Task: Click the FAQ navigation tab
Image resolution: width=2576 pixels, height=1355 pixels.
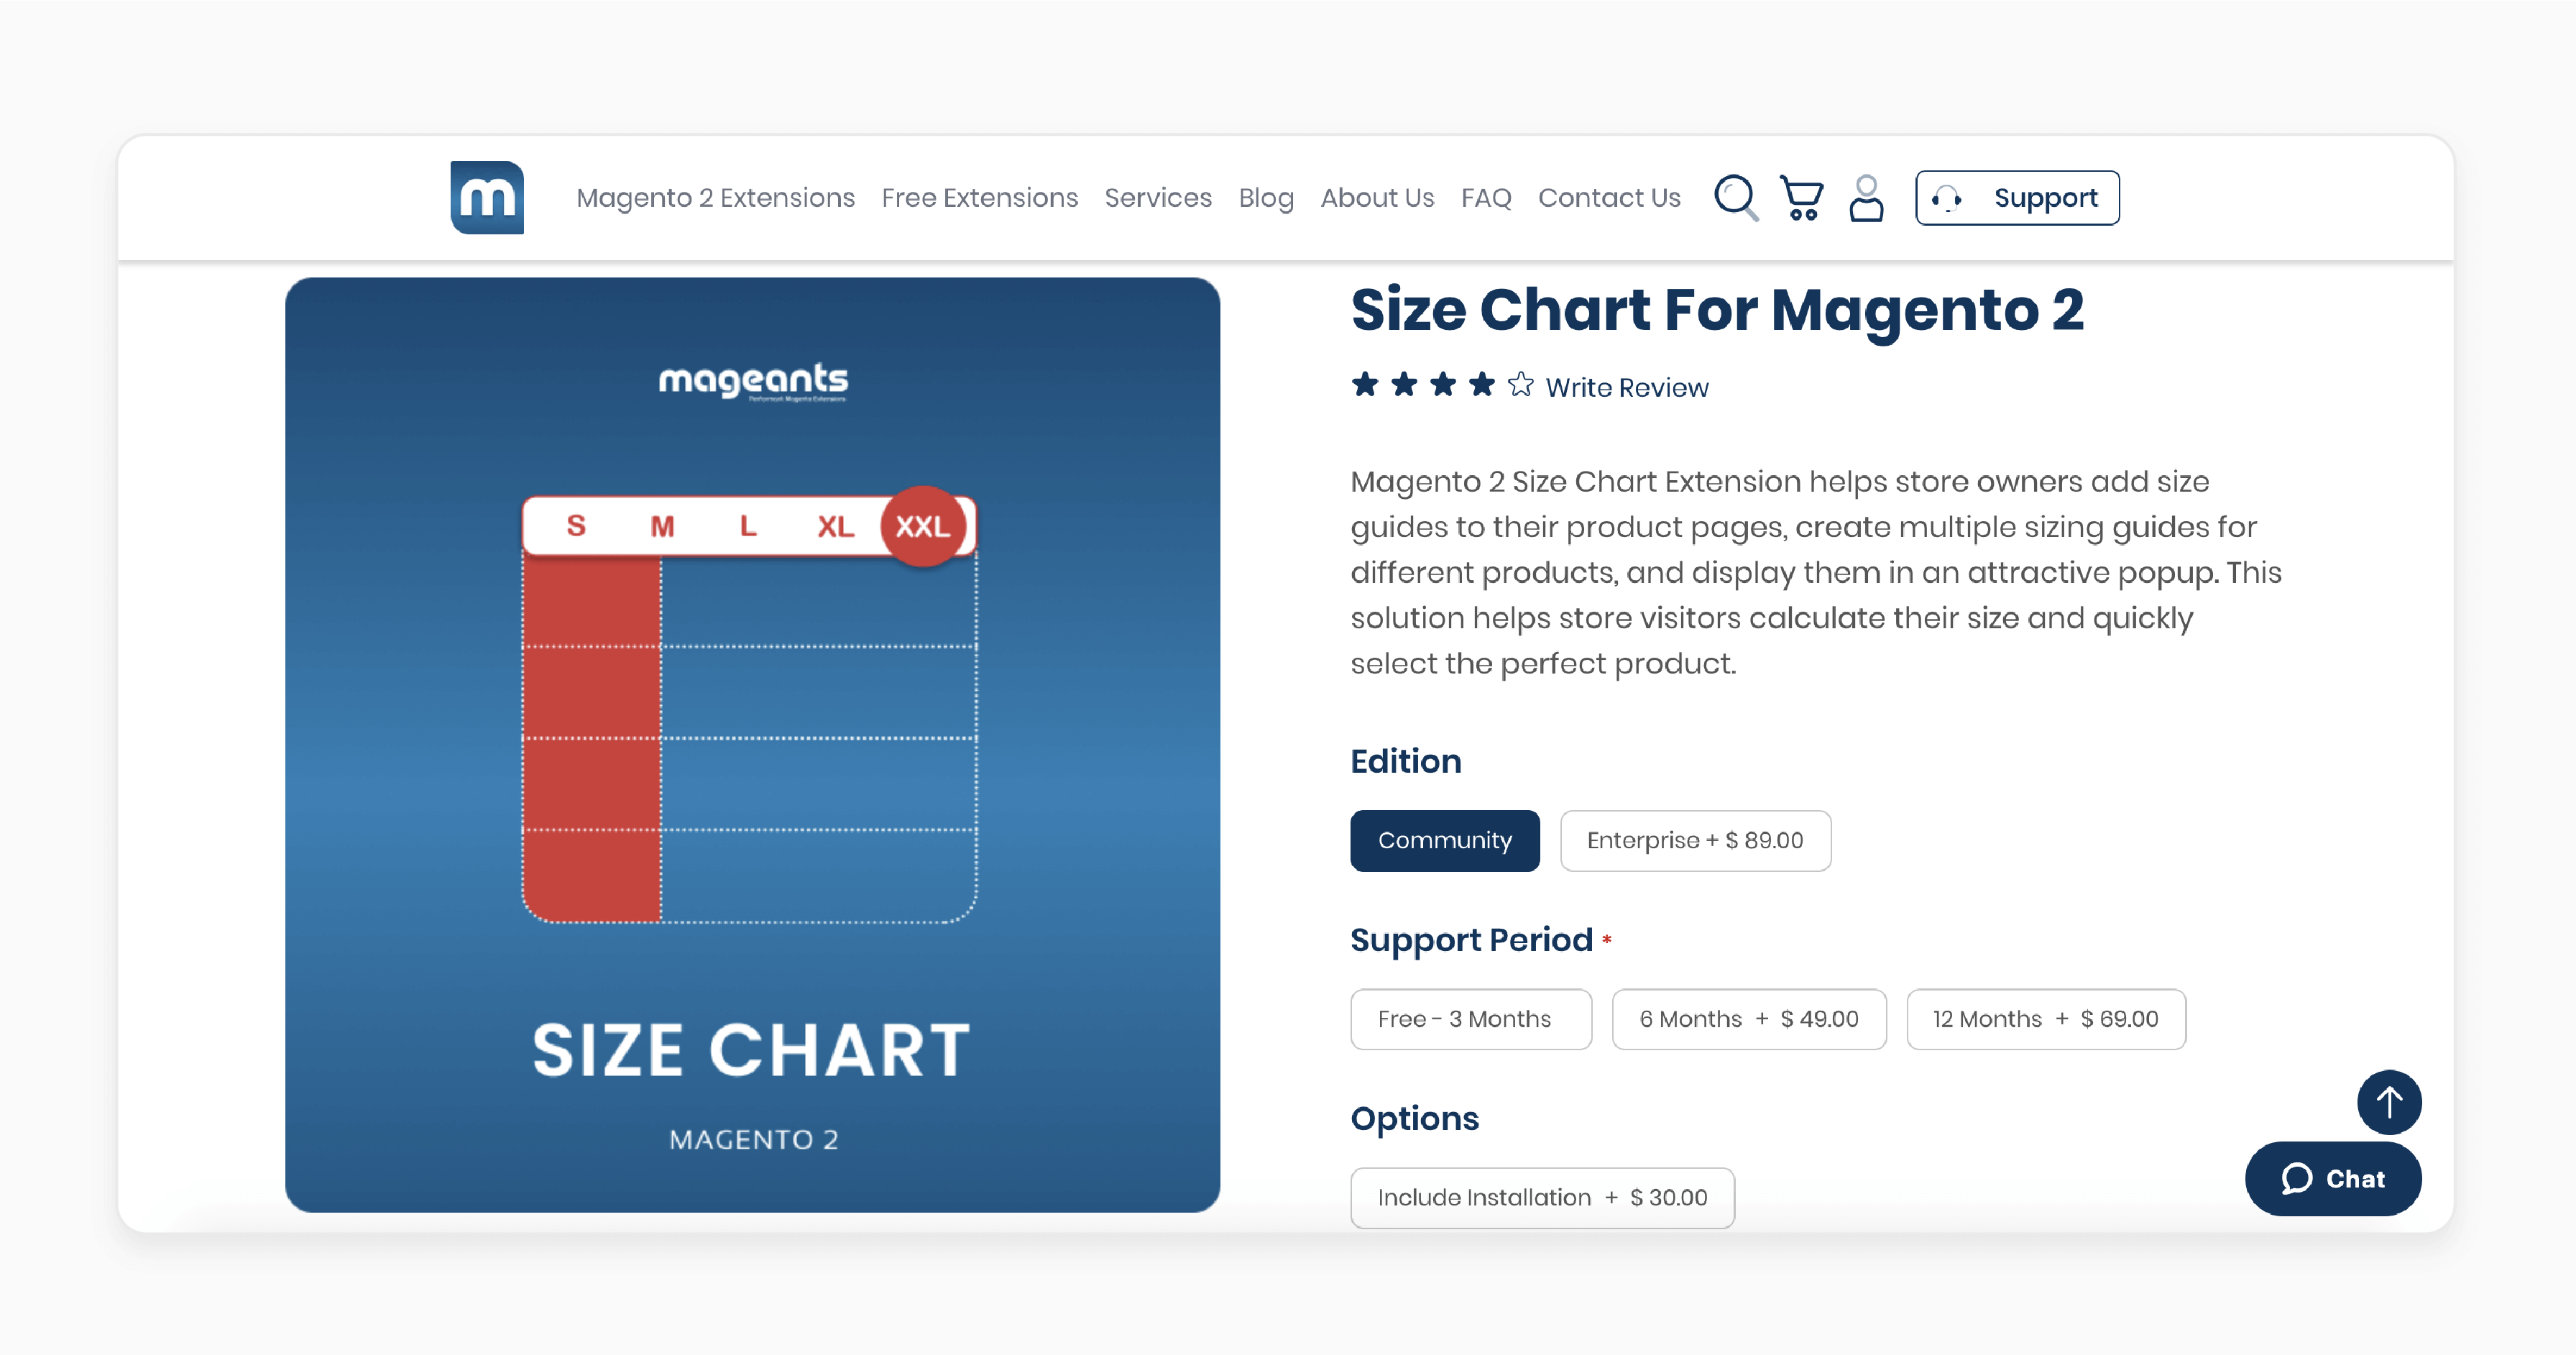Action: pos(1486,198)
